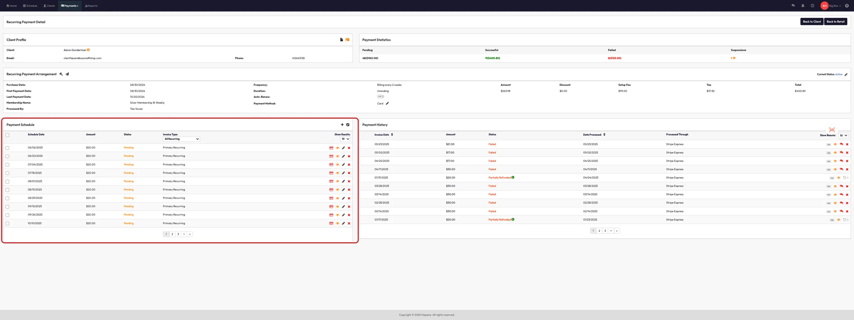
Task: Click the paper plane icon beside Recurring Payment Arrangement
Action: 67,74
